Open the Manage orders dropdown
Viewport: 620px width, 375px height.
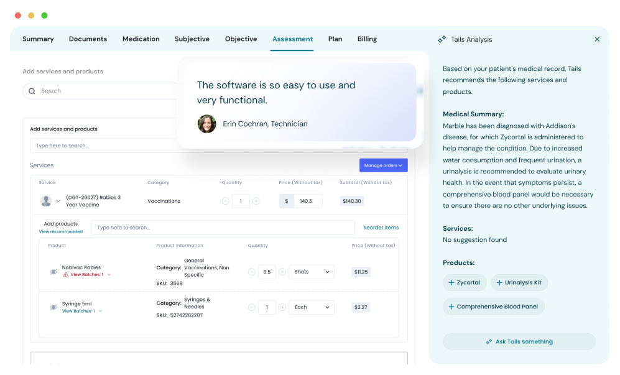(x=382, y=165)
